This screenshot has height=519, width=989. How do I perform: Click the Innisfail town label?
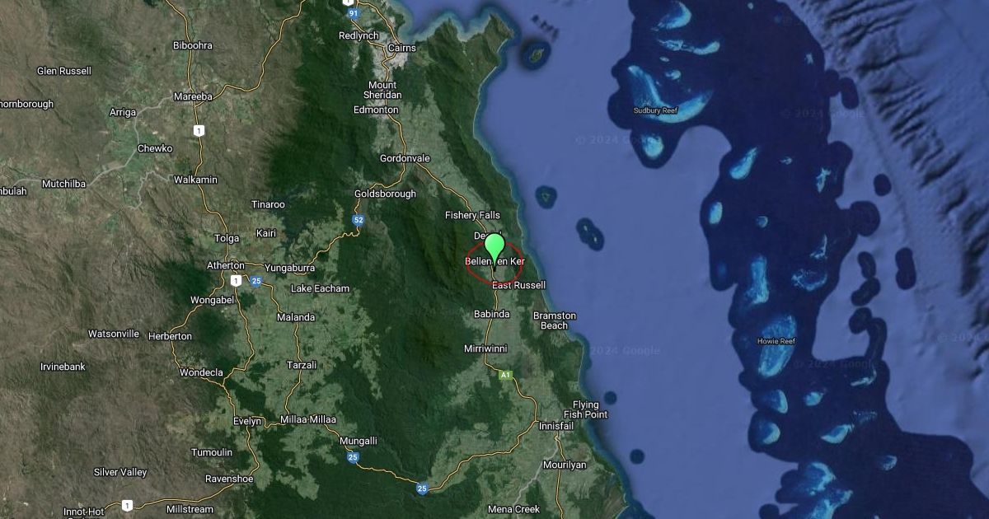(555, 426)
